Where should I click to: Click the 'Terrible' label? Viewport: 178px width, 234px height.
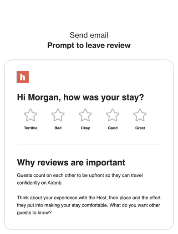click(x=31, y=128)
